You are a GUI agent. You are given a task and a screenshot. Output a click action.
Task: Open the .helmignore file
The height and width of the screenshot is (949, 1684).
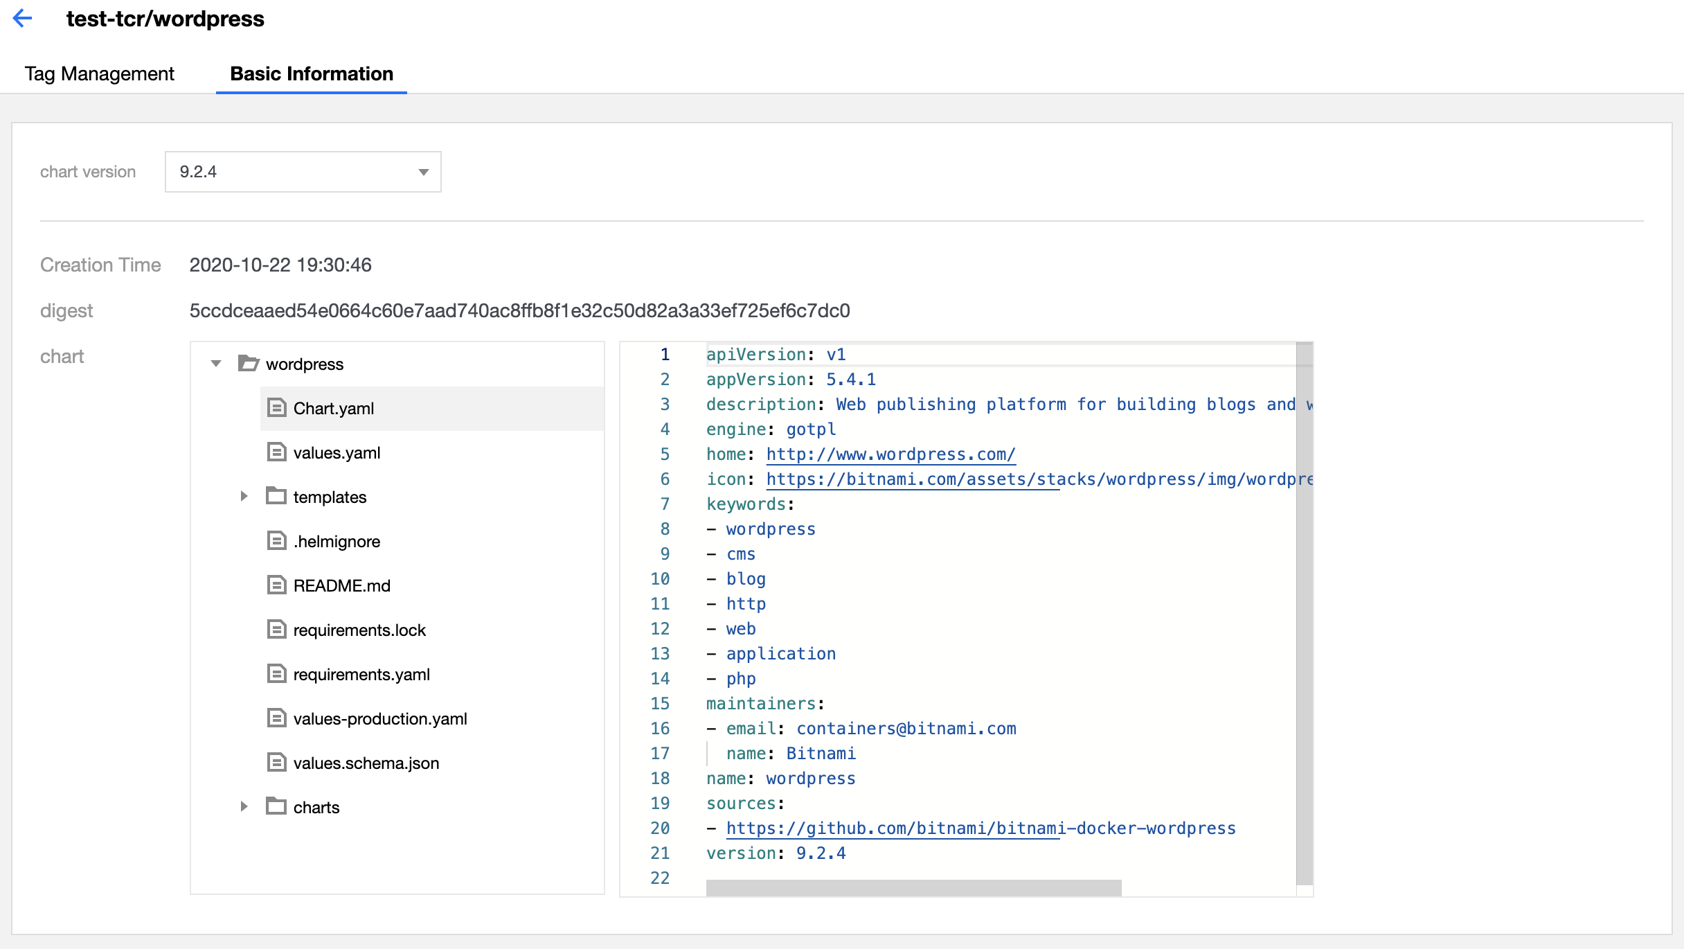337,542
